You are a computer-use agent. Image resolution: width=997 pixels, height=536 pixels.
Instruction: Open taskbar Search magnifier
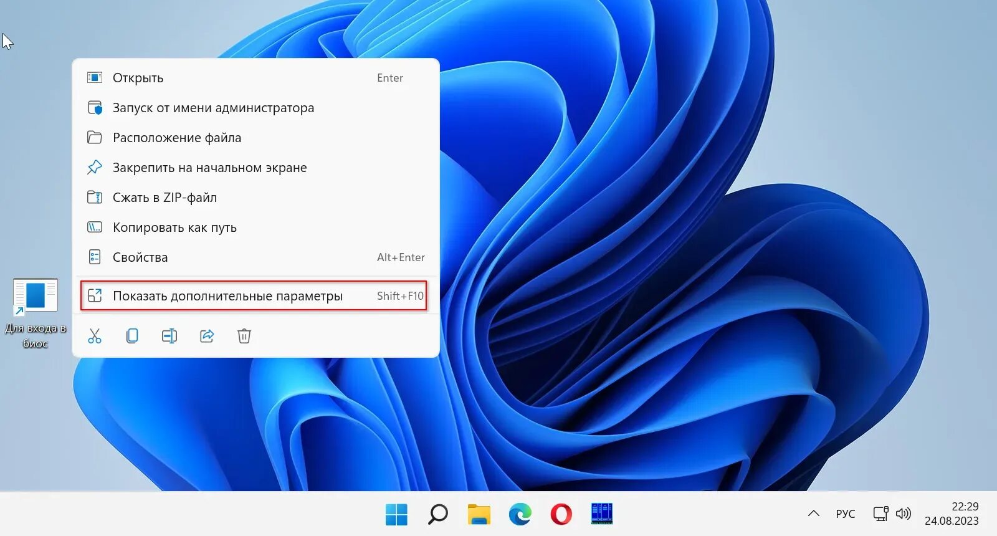click(x=438, y=514)
